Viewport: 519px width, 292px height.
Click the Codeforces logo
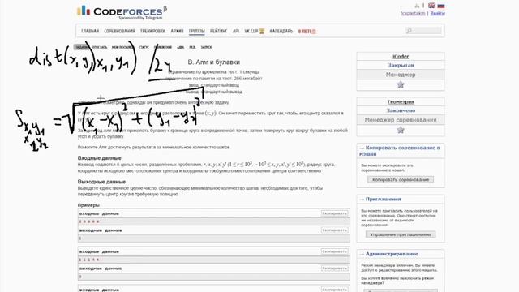coord(122,12)
